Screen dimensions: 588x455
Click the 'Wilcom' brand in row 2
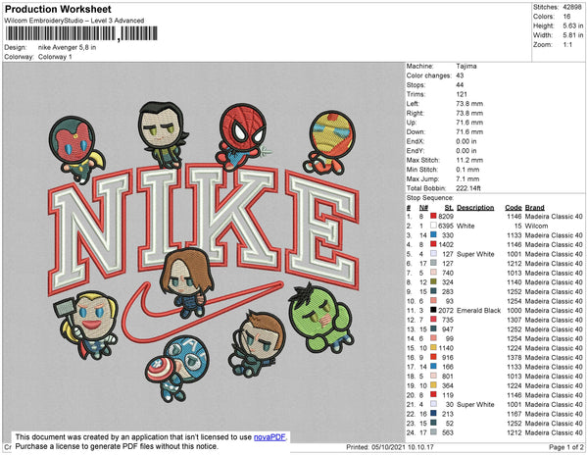tap(536, 226)
